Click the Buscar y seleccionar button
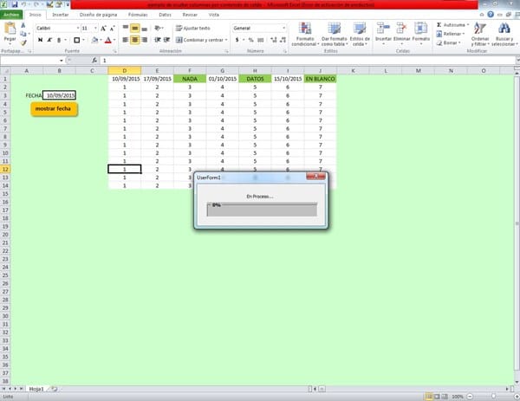Image resolution: width=520 pixels, height=401 pixels. click(504, 34)
